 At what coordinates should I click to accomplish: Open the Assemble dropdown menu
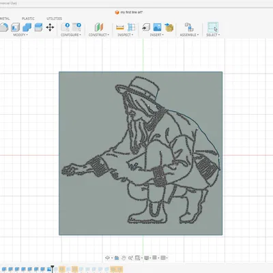pos(189,35)
